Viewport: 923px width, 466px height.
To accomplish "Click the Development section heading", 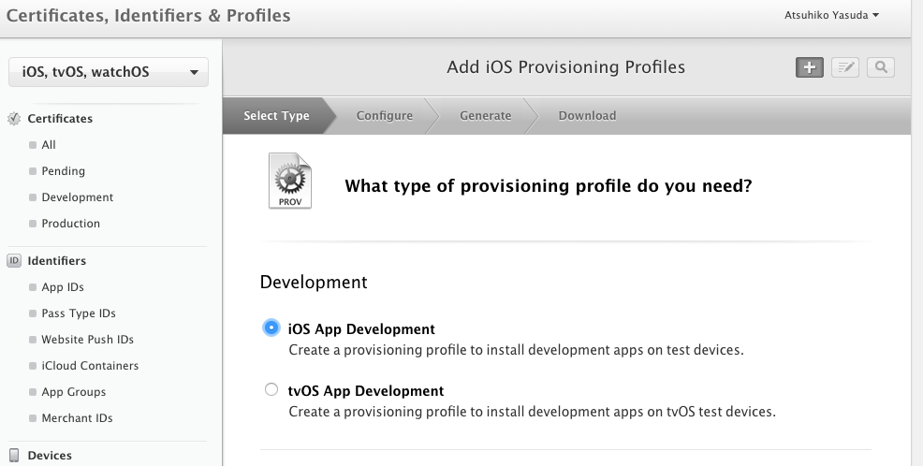I will tap(314, 282).
